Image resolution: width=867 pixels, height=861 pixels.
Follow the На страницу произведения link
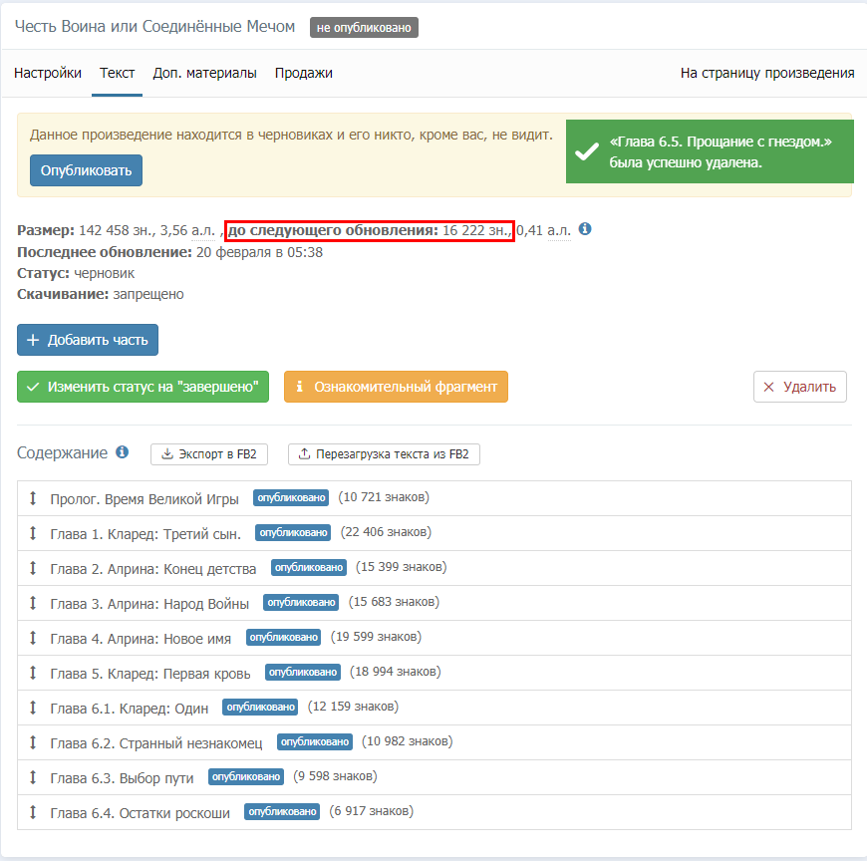[x=767, y=73]
